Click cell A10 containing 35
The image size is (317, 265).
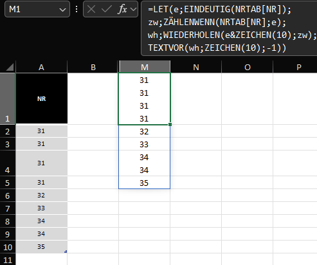[42, 247]
